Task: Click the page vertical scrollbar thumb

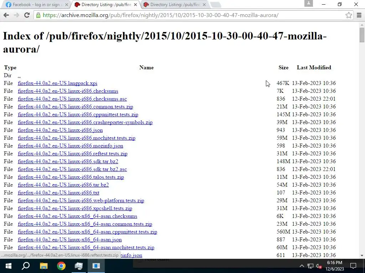Action: point(362,35)
